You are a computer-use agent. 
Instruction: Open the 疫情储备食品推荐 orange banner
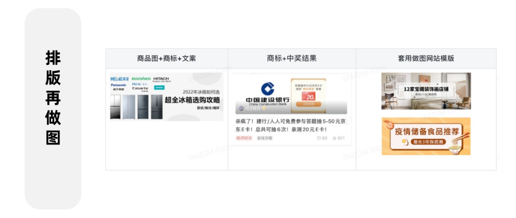click(x=426, y=136)
